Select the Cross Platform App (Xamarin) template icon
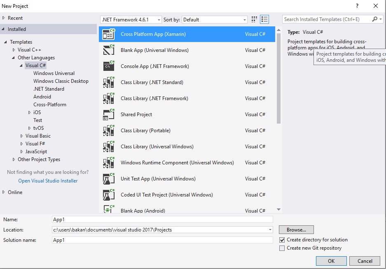 click(x=109, y=34)
